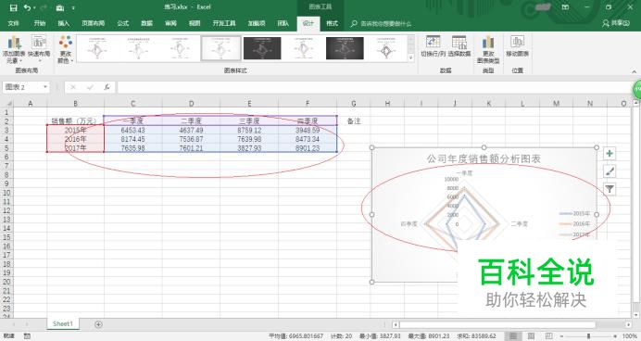Click the Insert Function fx icon
The image size is (641, 341).
[107, 87]
